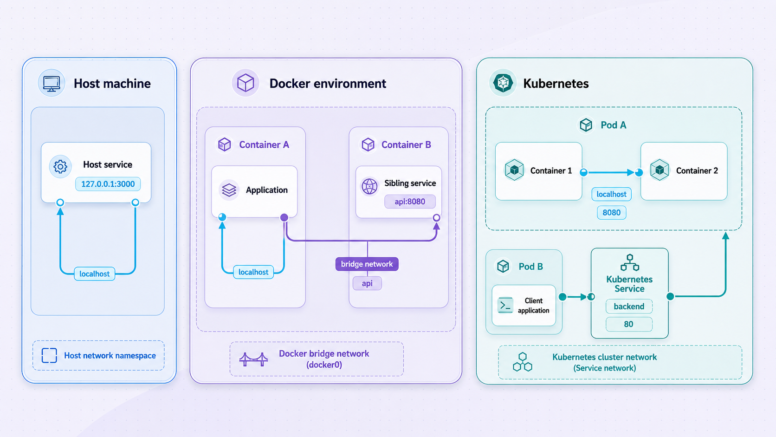Click the 80 port badge in Kubernetes Service
Image resolution: width=776 pixels, height=437 pixels.
point(629,324)
